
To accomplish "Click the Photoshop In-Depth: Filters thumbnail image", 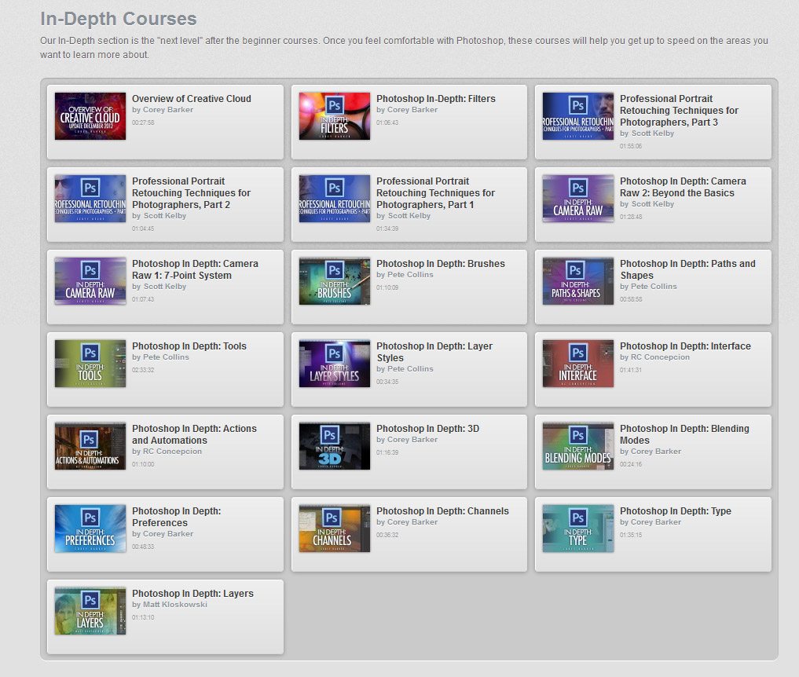I will (x=334, y=116).
